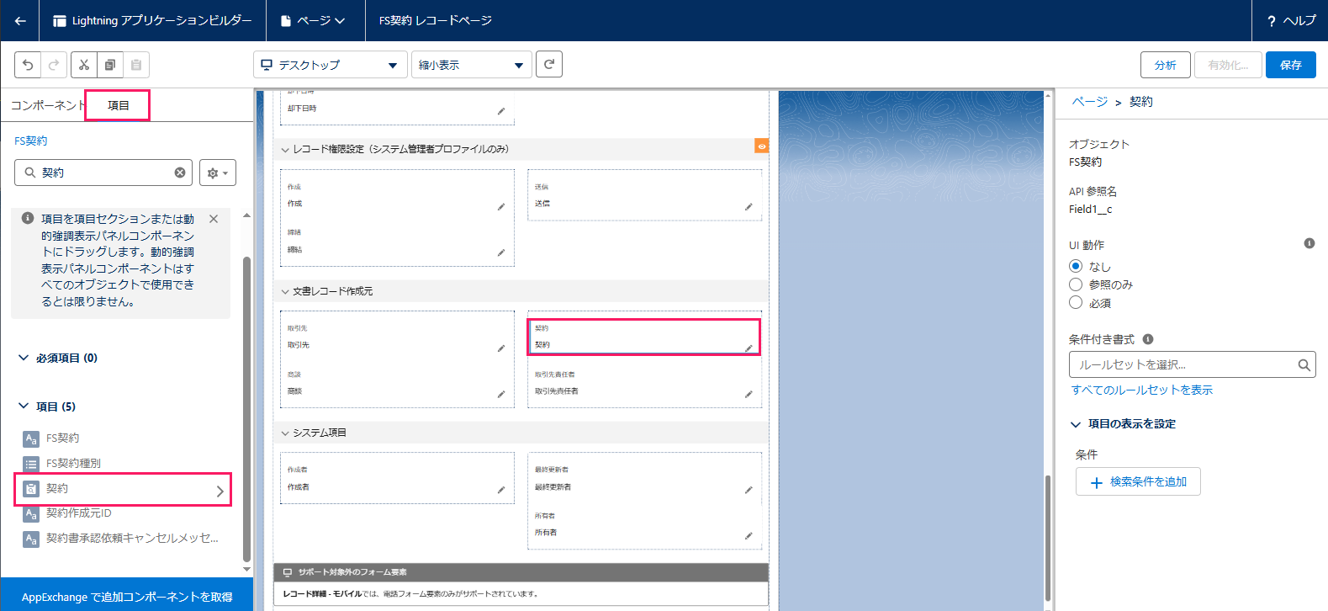Edit pencil on 取引先 field
The width and height of the screenshot is (1328, 611).
tap(501, 348)
